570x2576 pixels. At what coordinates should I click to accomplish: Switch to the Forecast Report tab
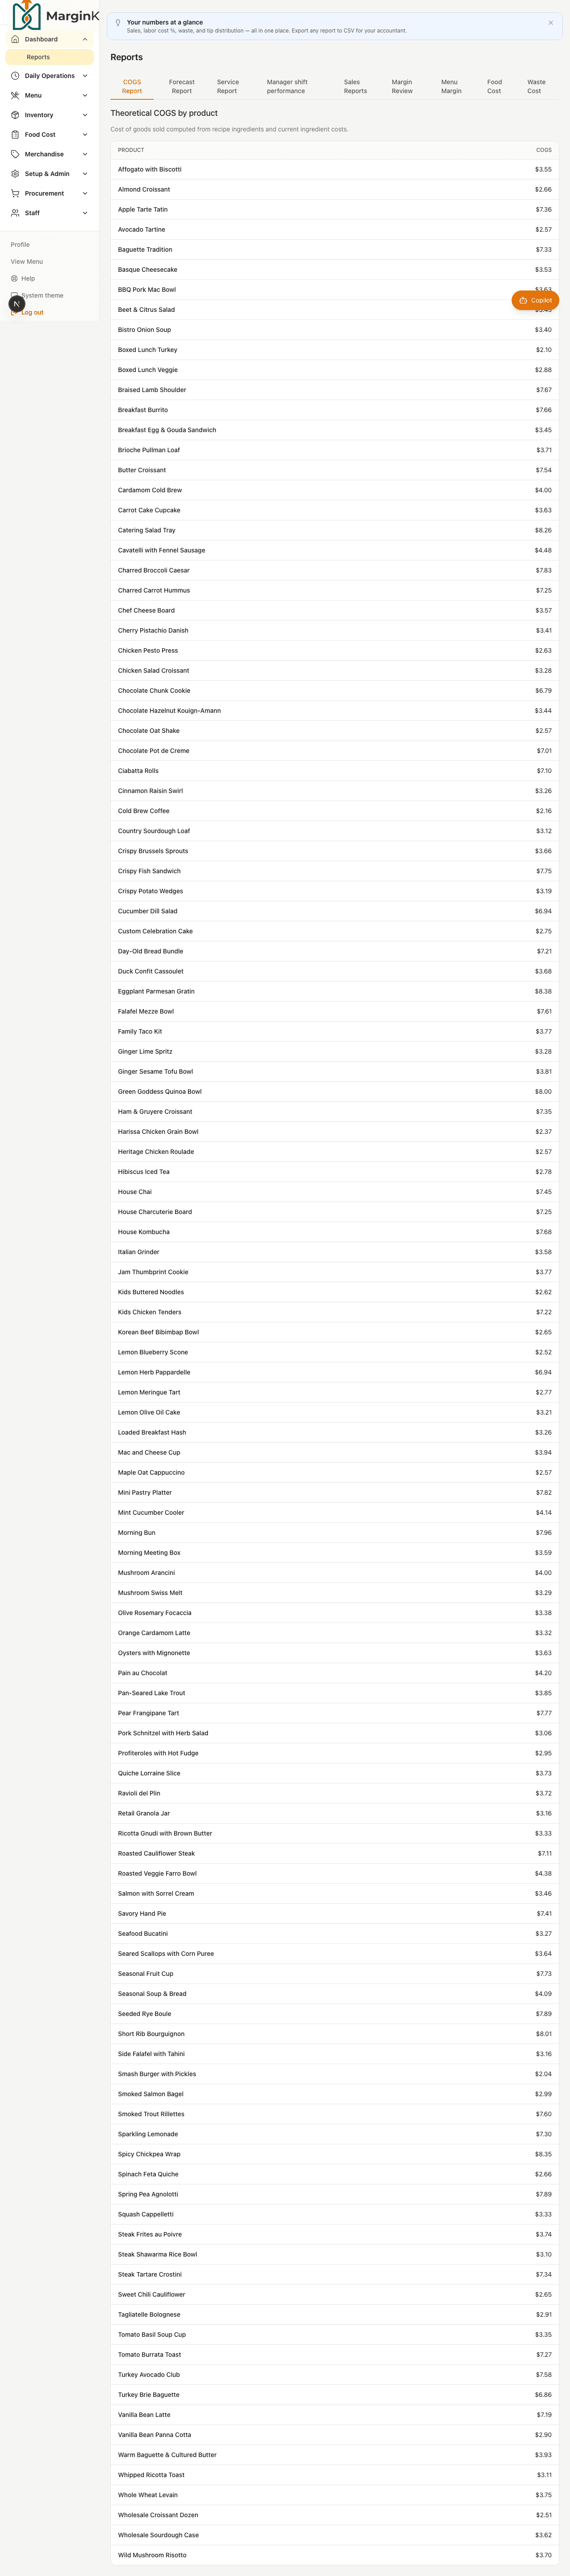coord(182,86)
